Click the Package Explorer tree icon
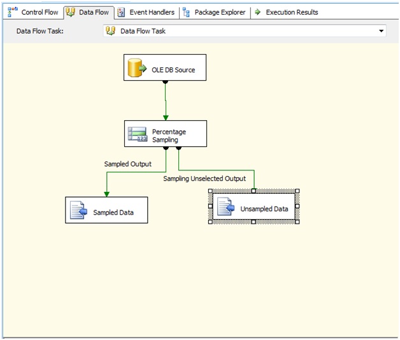Screen dimensions: 400x340 (x=186, y=12)
